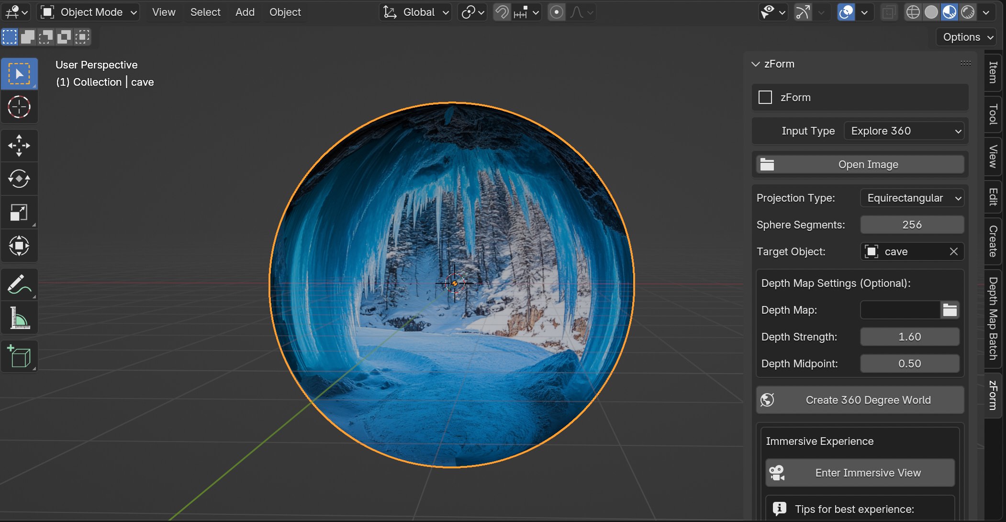Set selection mode to Invert
This screenshot has height=522, width=1006.
64,37
